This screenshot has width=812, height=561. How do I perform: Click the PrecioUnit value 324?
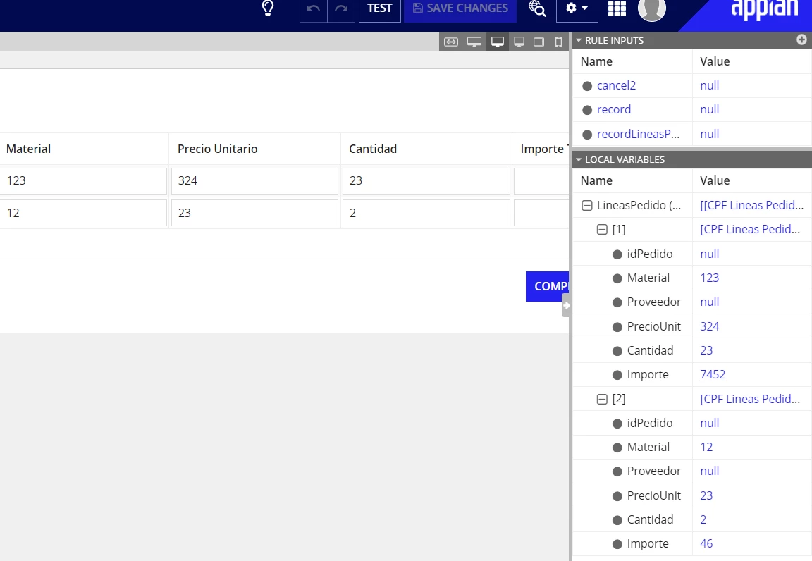(x=710, y=326)
